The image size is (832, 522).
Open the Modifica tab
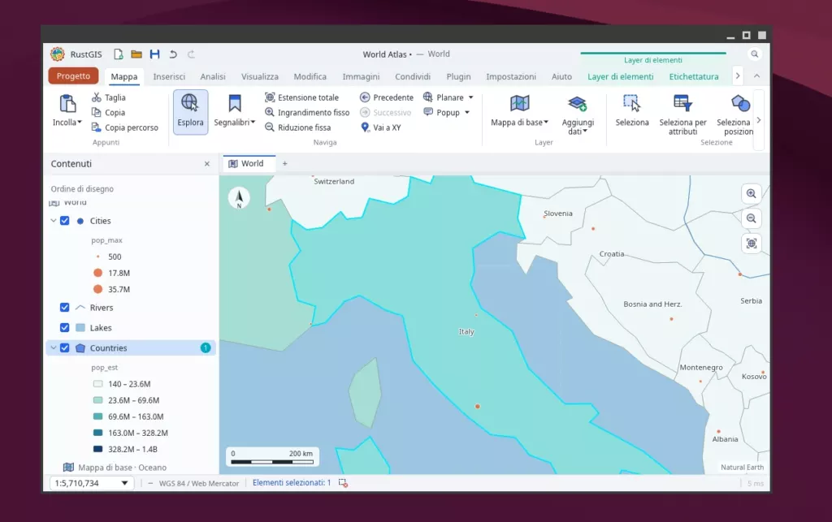point(310,76)
